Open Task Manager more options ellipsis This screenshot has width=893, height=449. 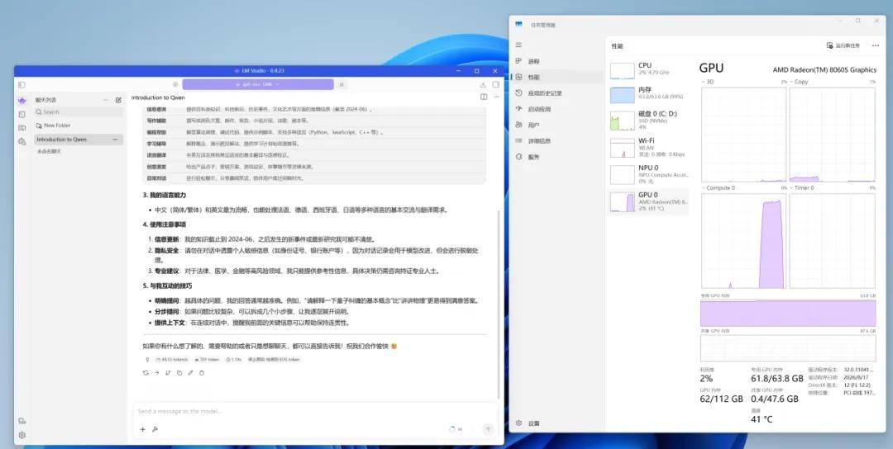pyautogui.click(x=874, y=45)
